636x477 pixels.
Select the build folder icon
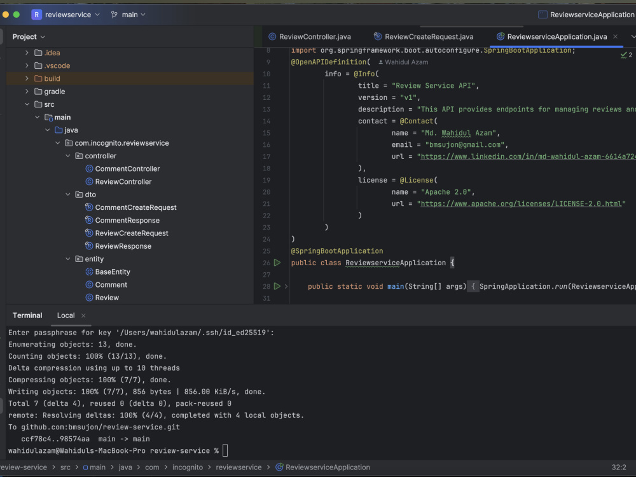click(x=38, y=79)
